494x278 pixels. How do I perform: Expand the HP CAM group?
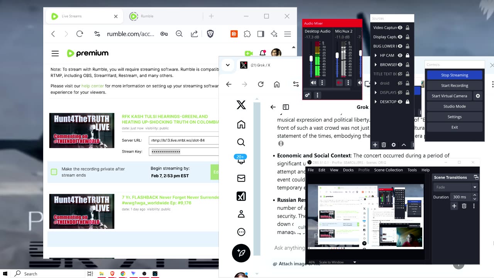[x=376, y=55]
